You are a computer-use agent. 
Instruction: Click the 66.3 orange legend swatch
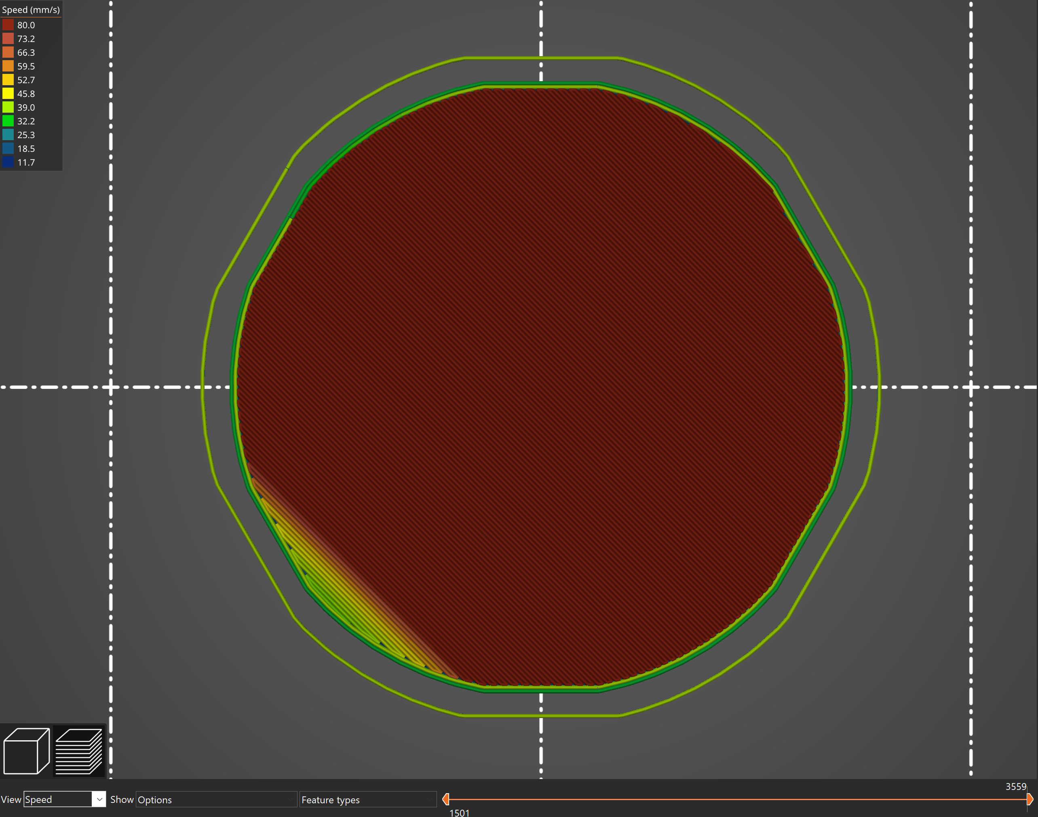pyautogui.click(x=8, y=53)
